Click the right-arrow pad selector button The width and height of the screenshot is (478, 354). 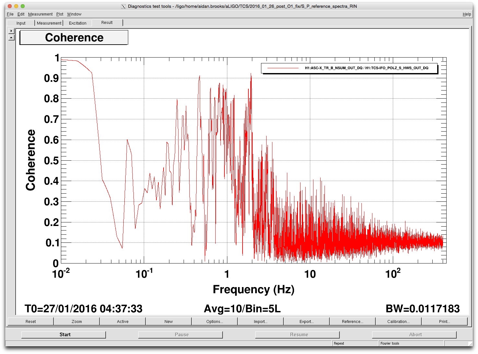[11, 31]
